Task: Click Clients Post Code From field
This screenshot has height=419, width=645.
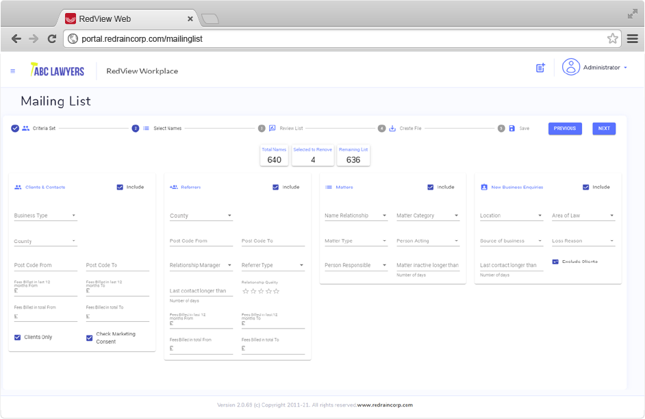Action: [x=46, y=265]
